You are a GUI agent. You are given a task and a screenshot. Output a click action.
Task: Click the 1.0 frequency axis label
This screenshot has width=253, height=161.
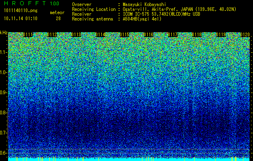pos(3,72)
